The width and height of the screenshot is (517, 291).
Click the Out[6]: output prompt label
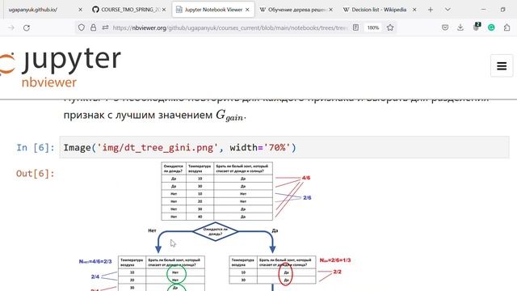[36, 174]
